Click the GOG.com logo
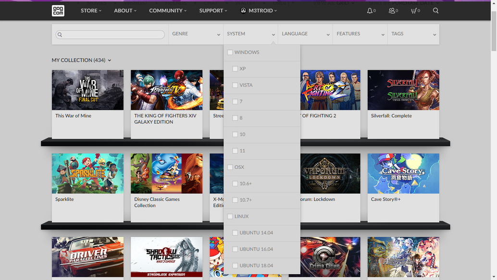 tap(58, 11)
